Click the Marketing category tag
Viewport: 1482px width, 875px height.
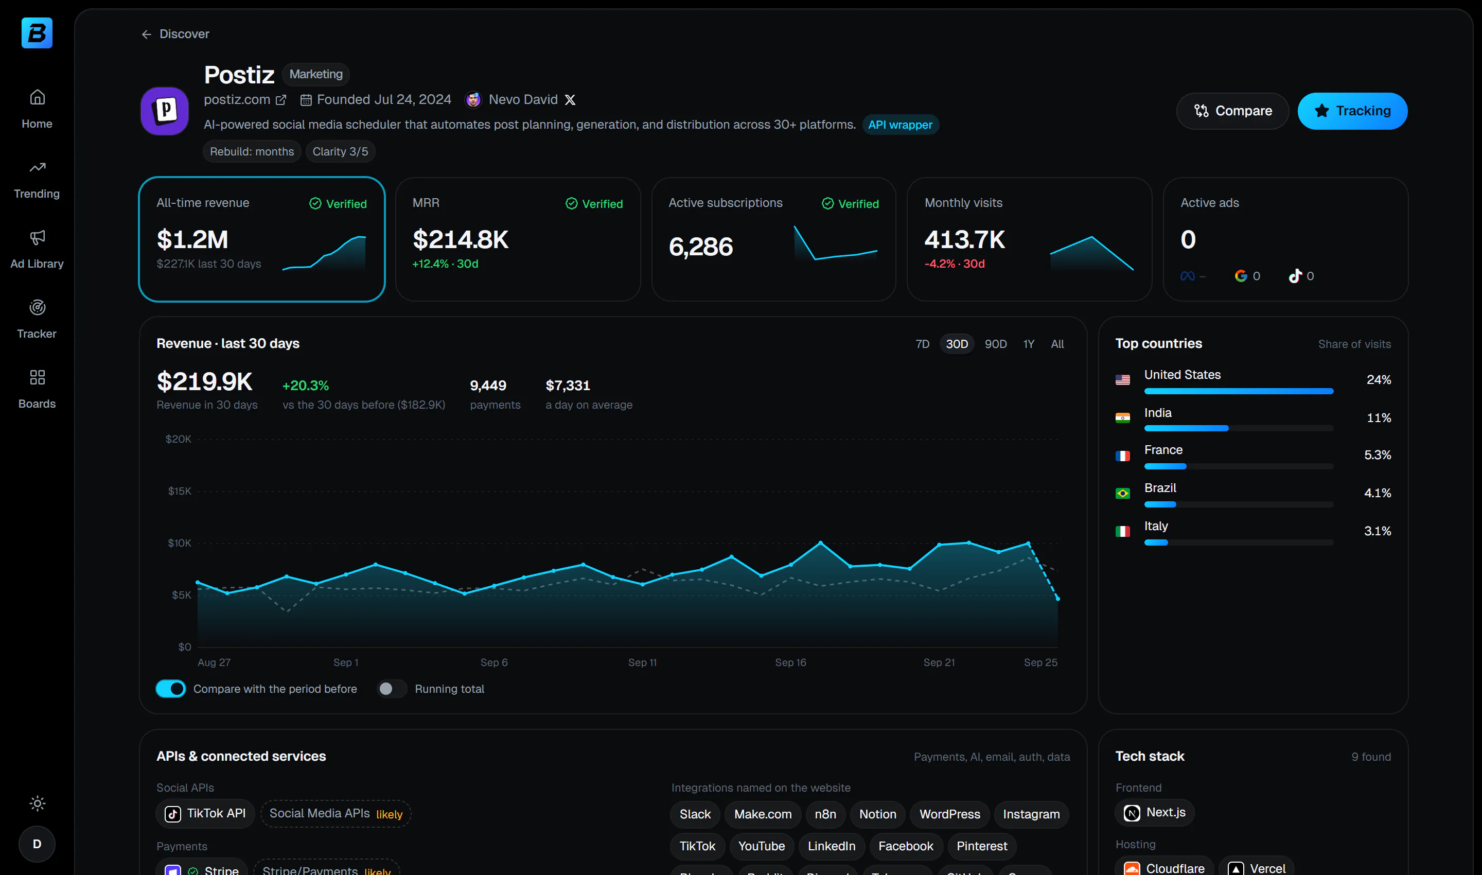pyautogui.click(x=316, y=74)
